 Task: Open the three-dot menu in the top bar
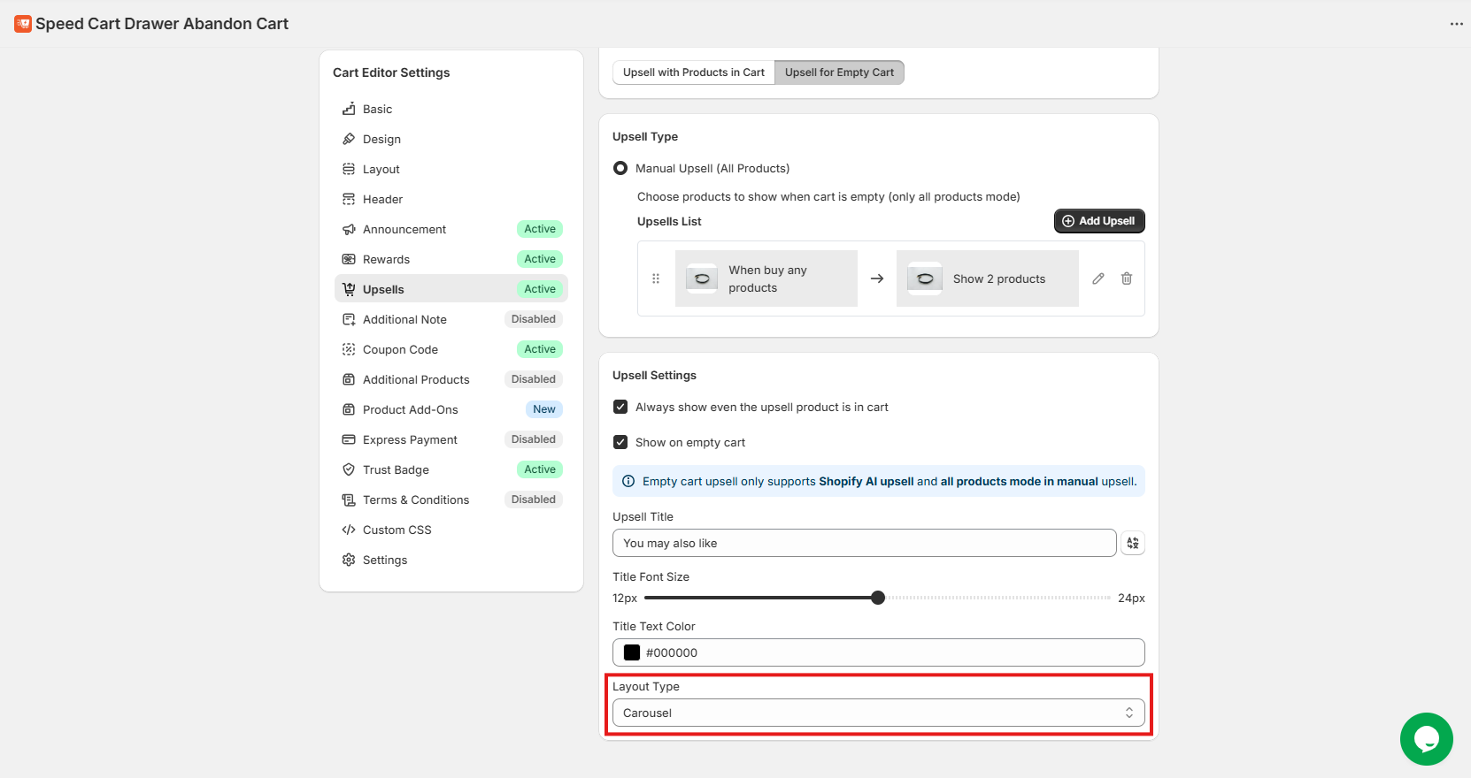click(1456, 24)
